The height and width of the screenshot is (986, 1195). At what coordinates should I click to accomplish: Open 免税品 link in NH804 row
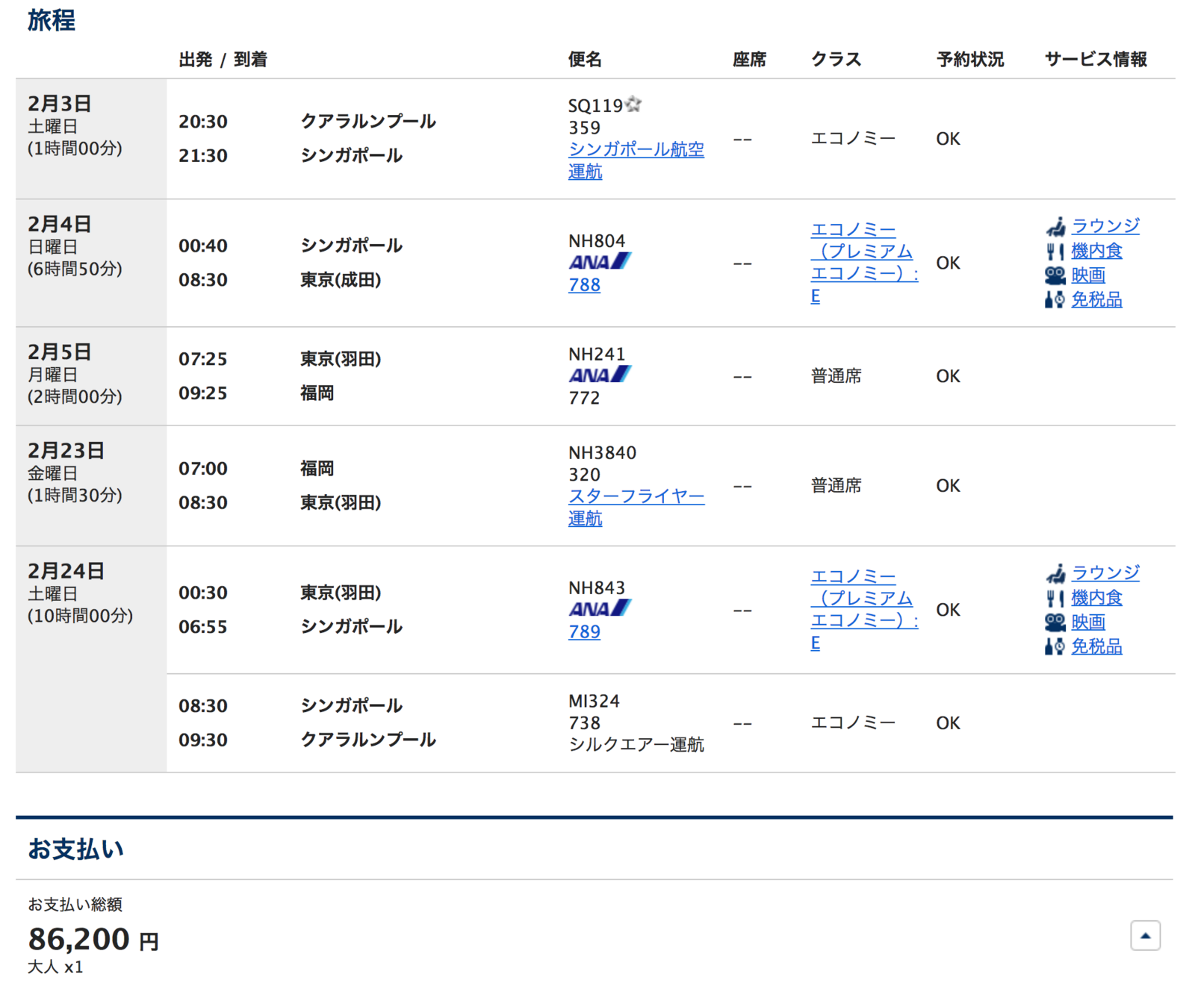[1096, 300]
